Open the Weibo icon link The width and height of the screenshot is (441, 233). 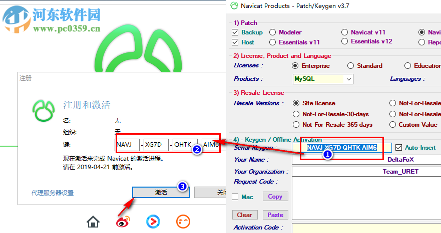point(123,222)
